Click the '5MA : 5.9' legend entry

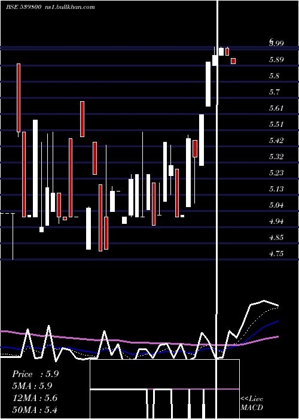click(x=32, y=386)
